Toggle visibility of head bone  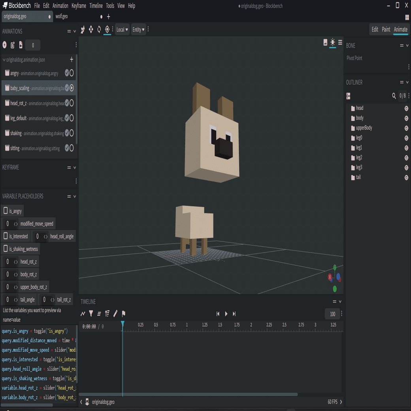(406, 109)
